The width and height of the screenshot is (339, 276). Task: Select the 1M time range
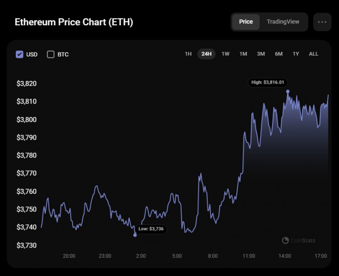pos(243,54)
